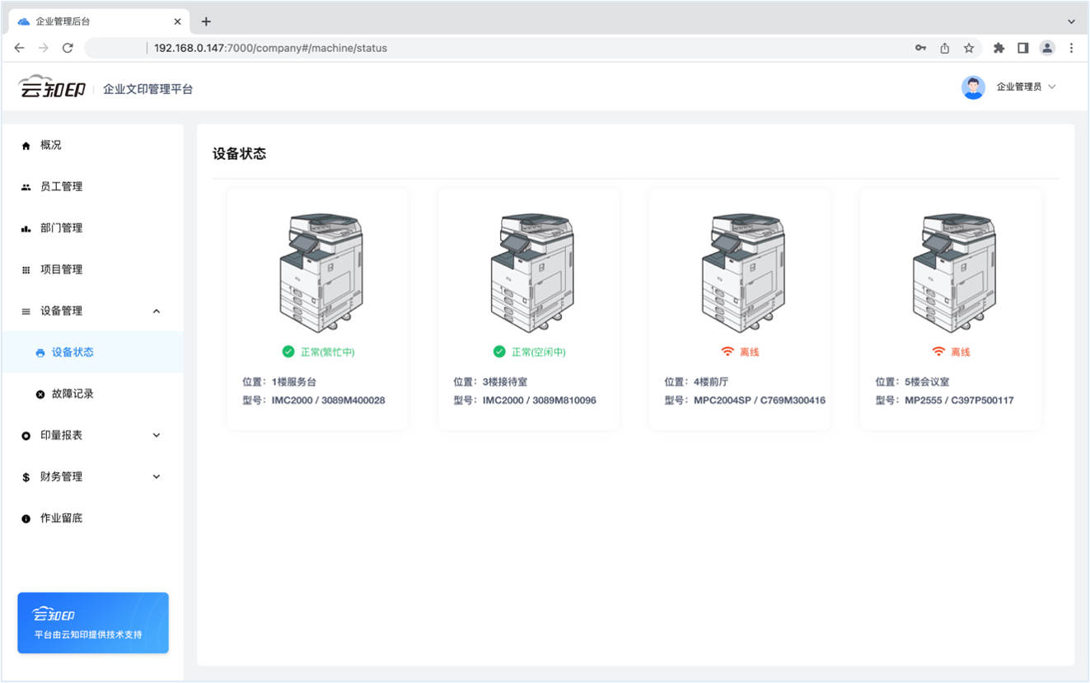Click the home icon beside 概况
This screenshot has height=683, width=1090.
click(26, 146)
